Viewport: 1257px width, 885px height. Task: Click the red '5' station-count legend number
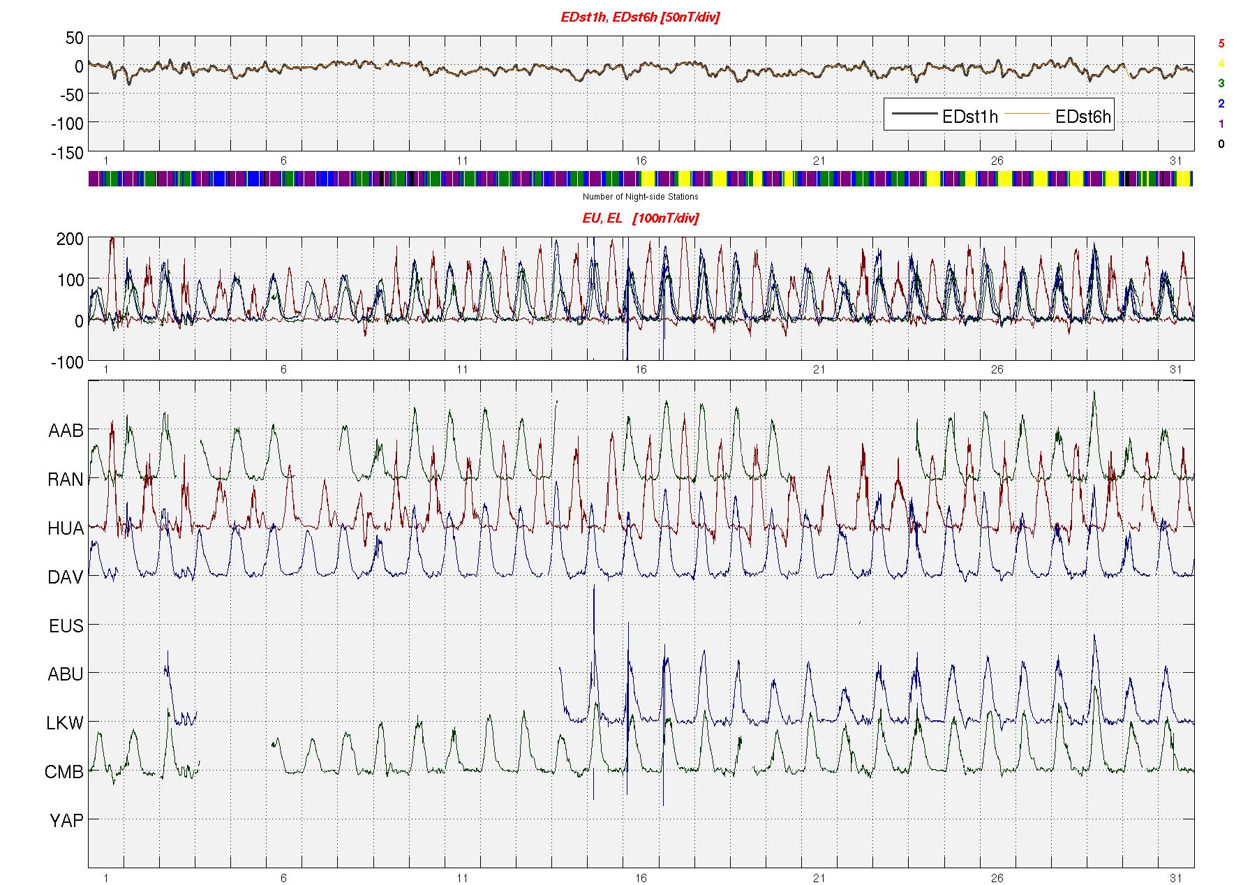coord(1221,43)
